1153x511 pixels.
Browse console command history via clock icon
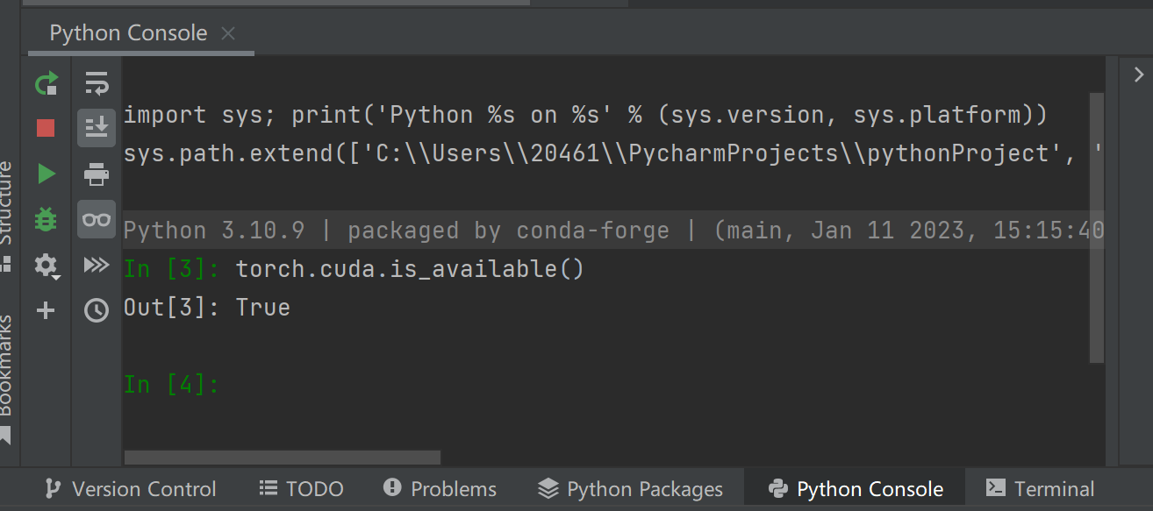(96, 309)
